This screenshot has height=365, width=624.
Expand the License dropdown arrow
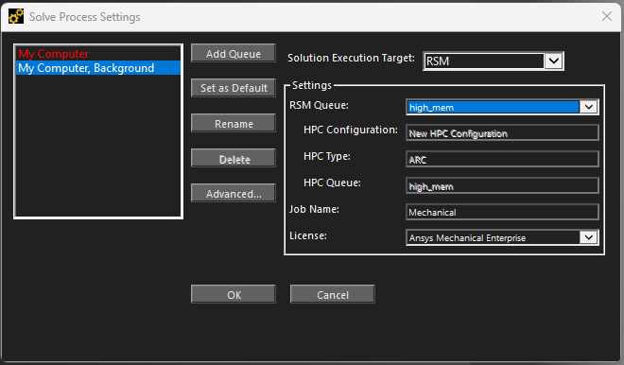589,237
